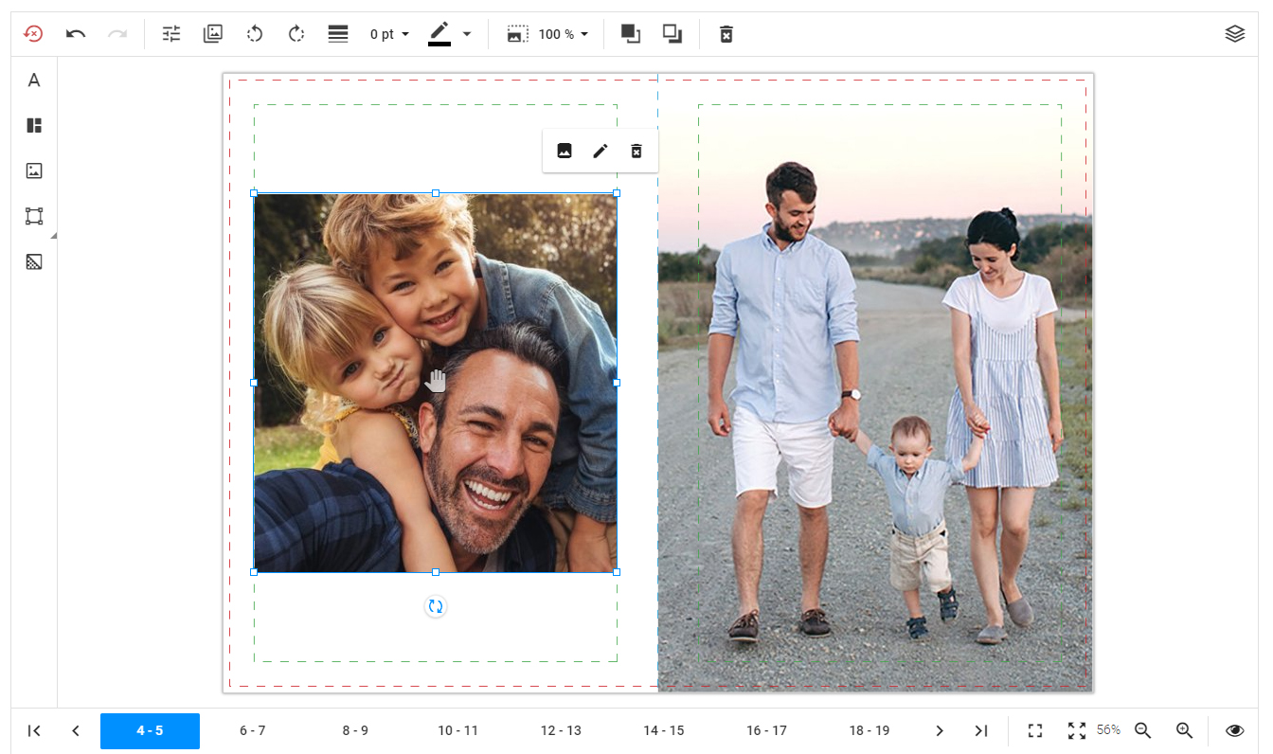Switch to pages 18 - 19
Viewport: 1273px width, 754px height.
coord(870,730)
